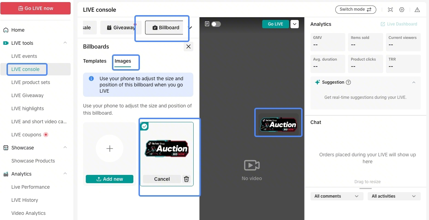The height and width of the screenshot is (220, 429).
Task: Click the sparkle icon next to Suggestion
Action: pyautogui.click(x=317, y=82)
